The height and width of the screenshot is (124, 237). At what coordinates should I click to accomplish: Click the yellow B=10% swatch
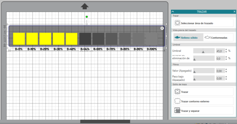point(32,39)
